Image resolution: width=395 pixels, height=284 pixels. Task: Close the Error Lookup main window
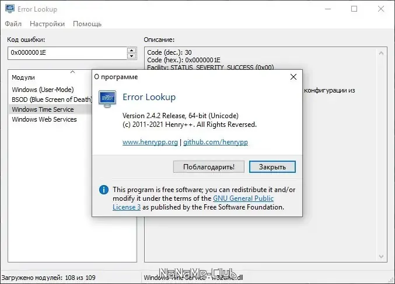pyautogui.click(x=381, y=9)
